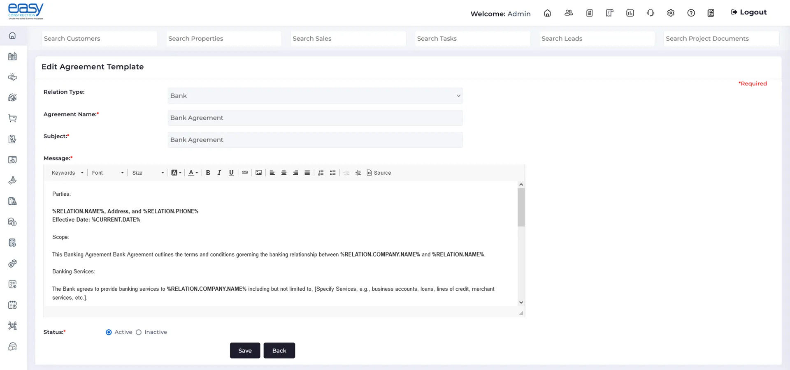
Task: Center align the message text
Action: point(284,173)
